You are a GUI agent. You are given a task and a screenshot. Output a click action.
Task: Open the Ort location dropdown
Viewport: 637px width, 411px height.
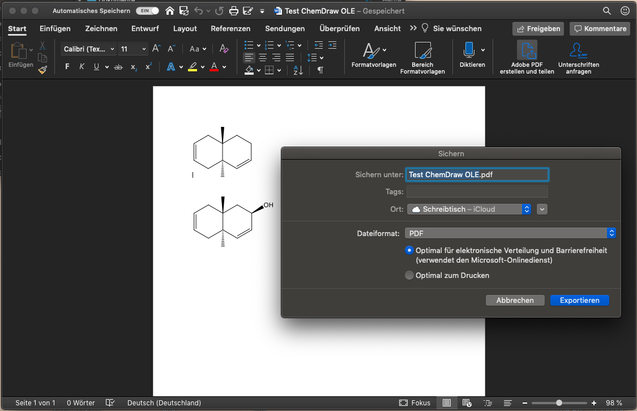pyautogui.click(x=525, y=209)
